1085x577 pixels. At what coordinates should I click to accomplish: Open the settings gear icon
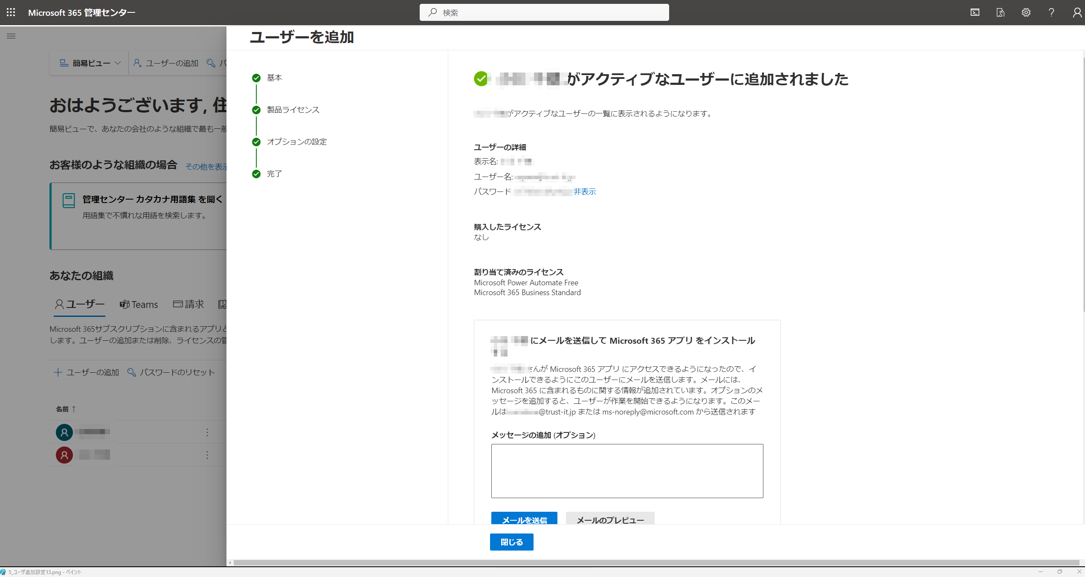1026,12
